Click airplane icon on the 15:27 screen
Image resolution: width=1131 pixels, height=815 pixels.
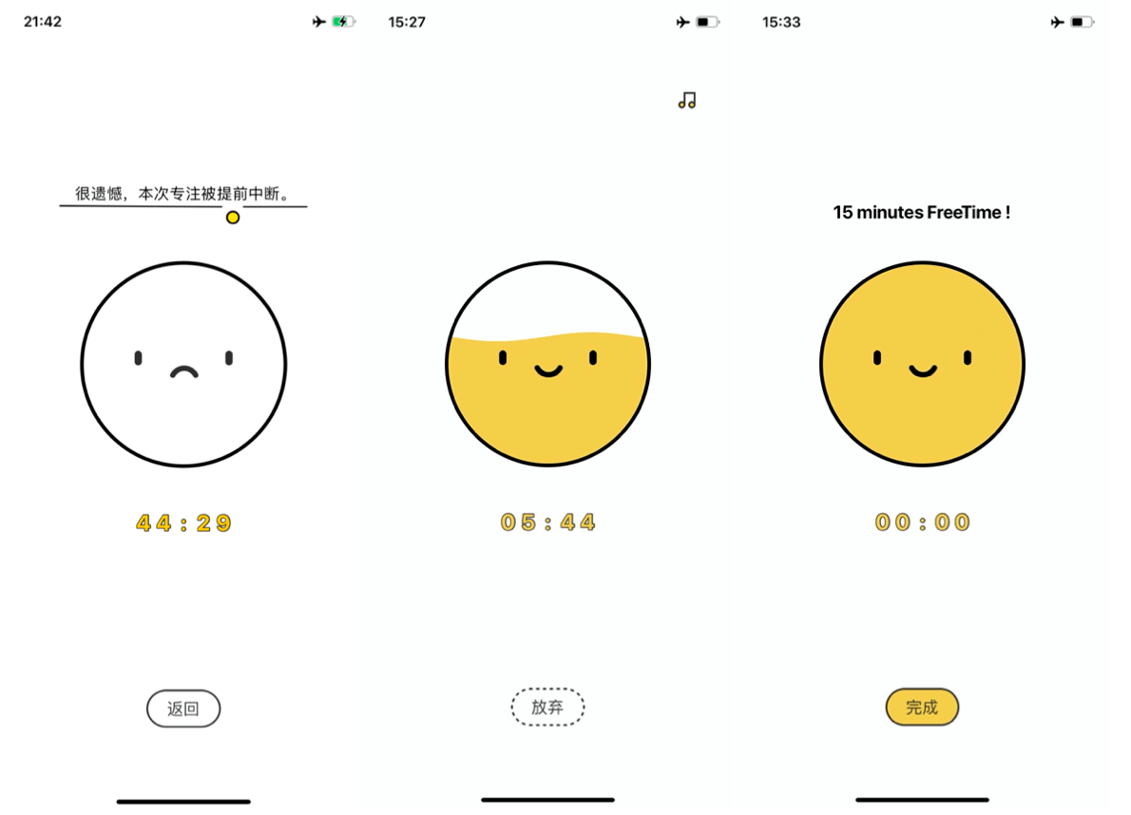(683, 23)
